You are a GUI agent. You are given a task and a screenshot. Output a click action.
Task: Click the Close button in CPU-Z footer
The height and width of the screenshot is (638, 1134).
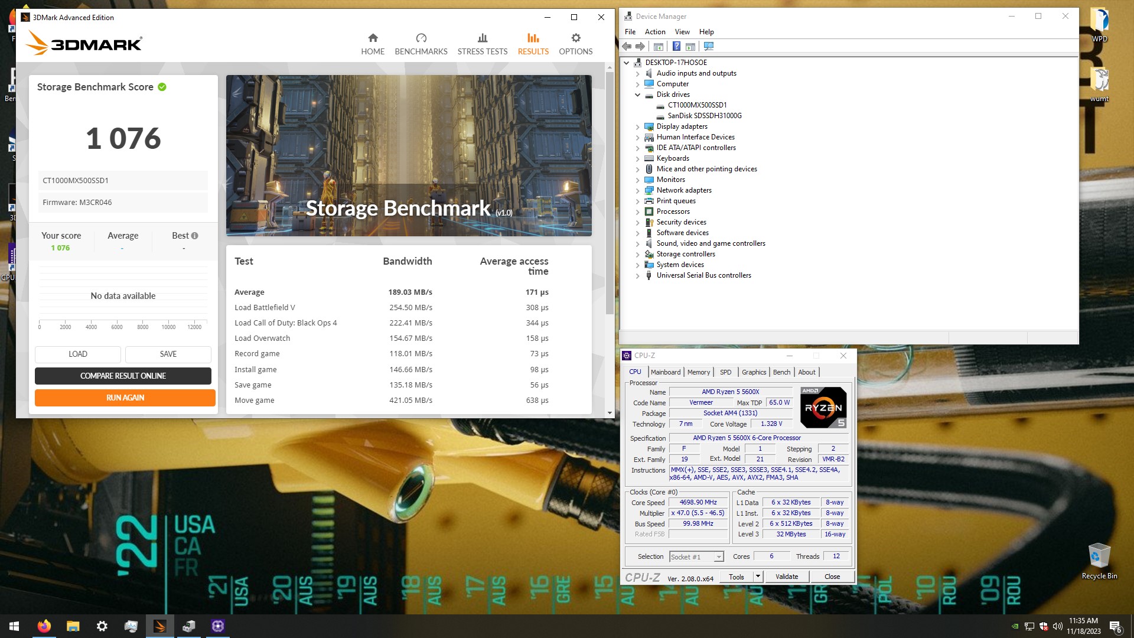(x=832, y=577)
